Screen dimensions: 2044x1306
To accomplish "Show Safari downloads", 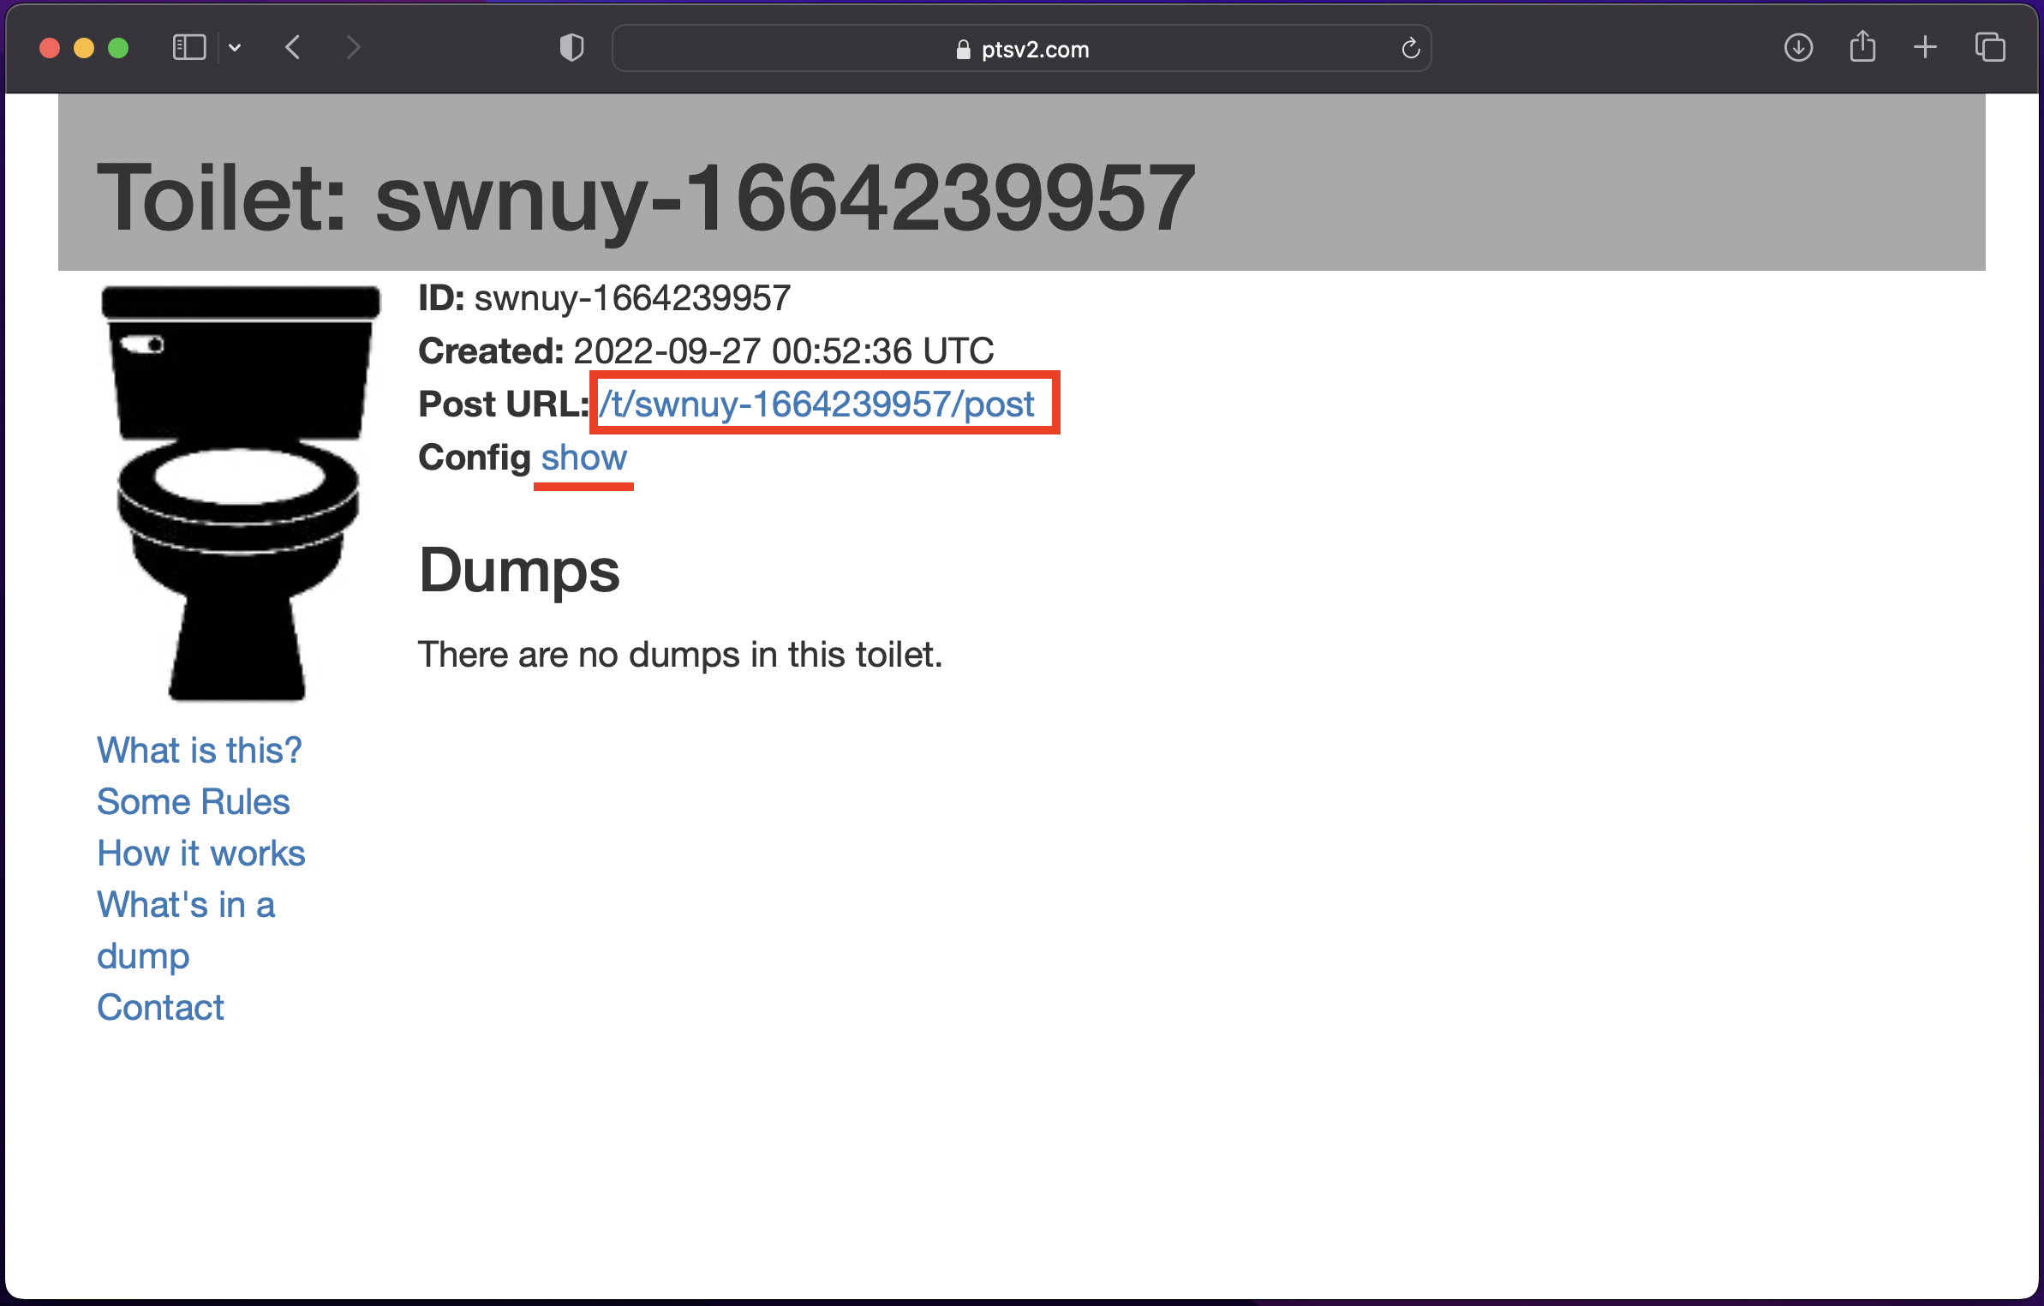I will 1798,47.
